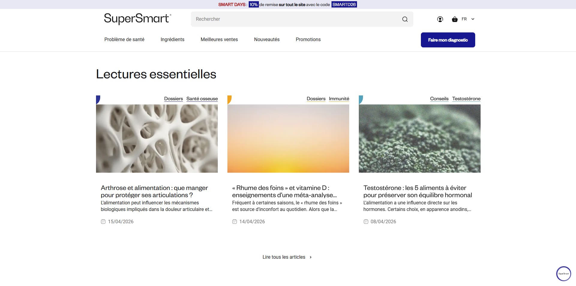Screen dimensions: 576x286
Task: Open Rhume des foins et vitamine D title
Action: pyautogui.click(x=284, y=191)
